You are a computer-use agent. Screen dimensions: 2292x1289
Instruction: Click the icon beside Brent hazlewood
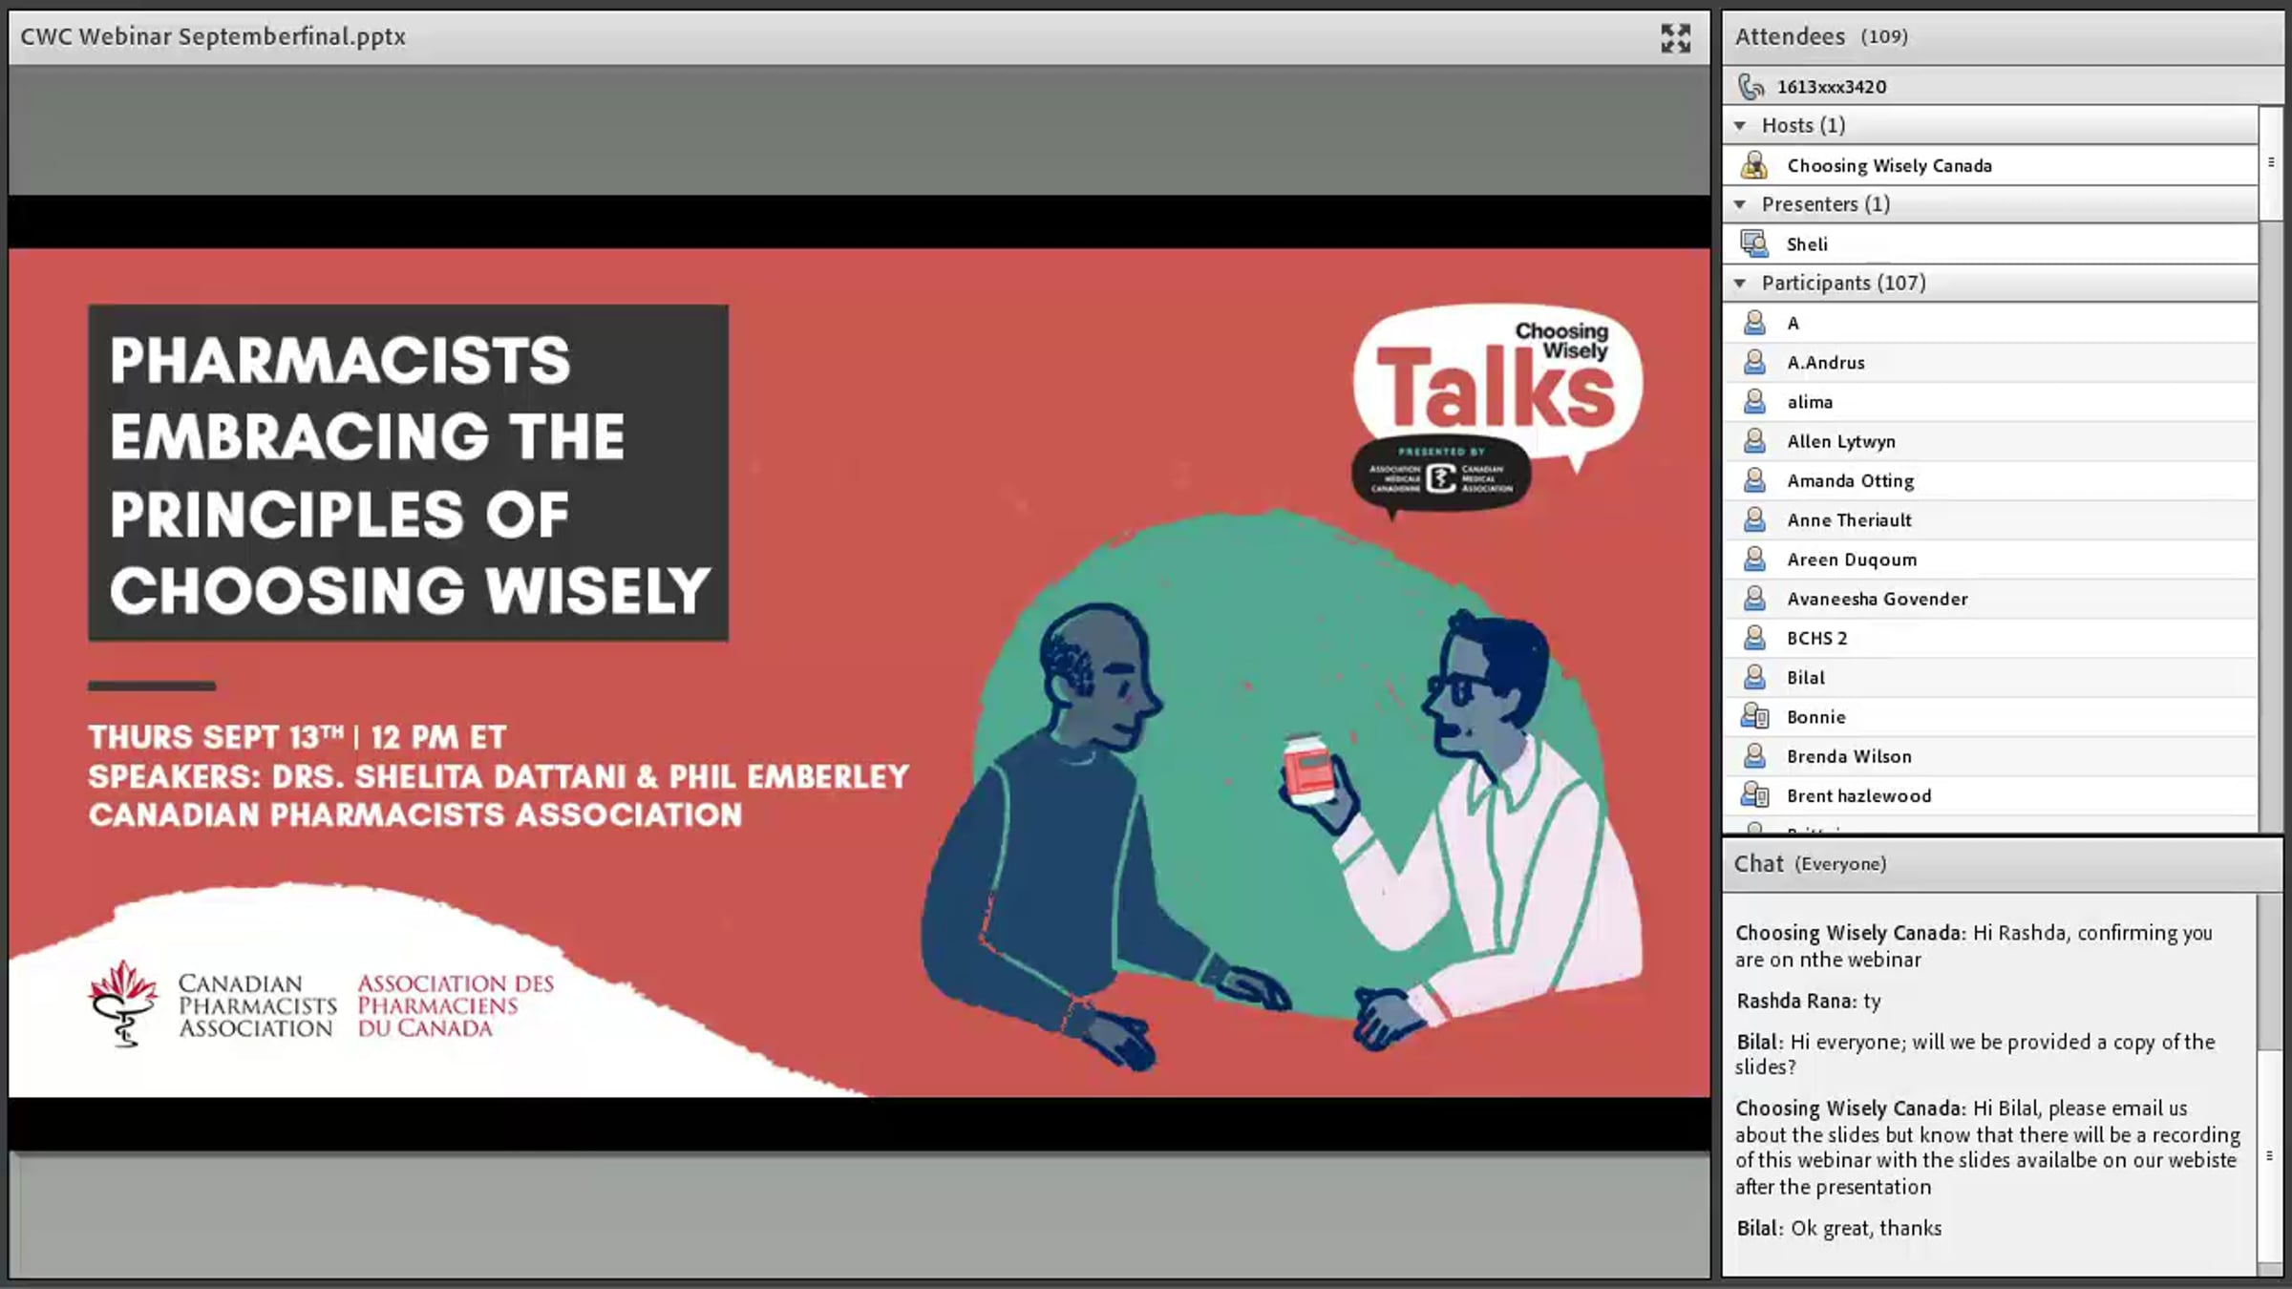[1754, 795]
